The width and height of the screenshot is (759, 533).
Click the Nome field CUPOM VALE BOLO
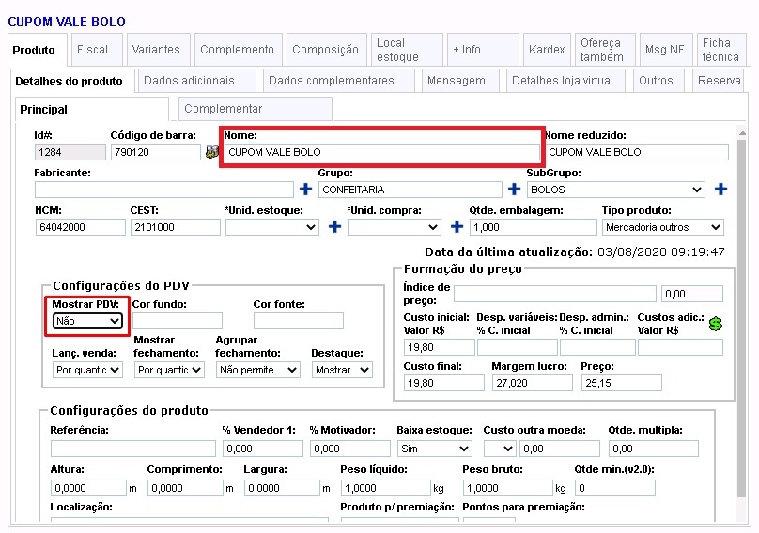(x=381, y=152)
